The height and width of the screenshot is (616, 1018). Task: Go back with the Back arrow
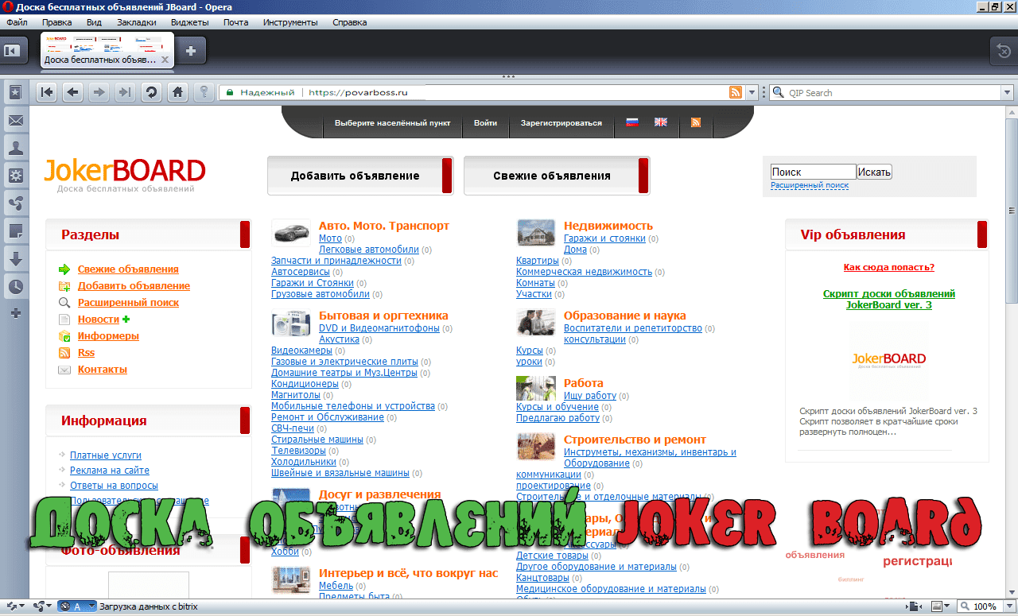coord(72,92)
